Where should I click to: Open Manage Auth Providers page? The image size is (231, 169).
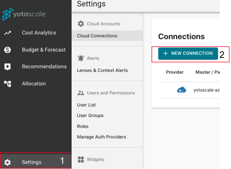click(101, 137)
